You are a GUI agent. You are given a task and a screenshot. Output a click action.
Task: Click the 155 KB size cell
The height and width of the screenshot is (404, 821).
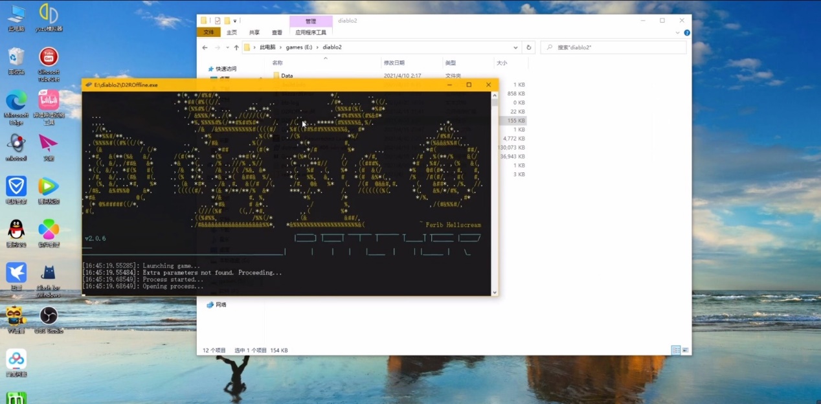click(517, 120)
